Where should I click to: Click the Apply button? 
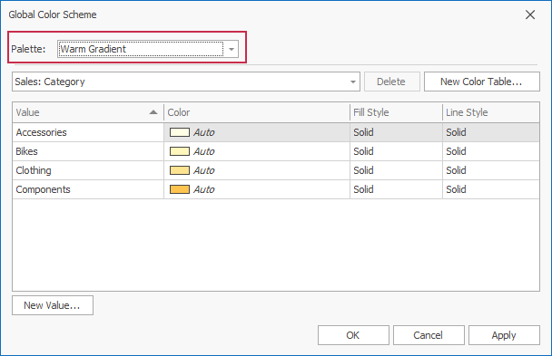504,335
